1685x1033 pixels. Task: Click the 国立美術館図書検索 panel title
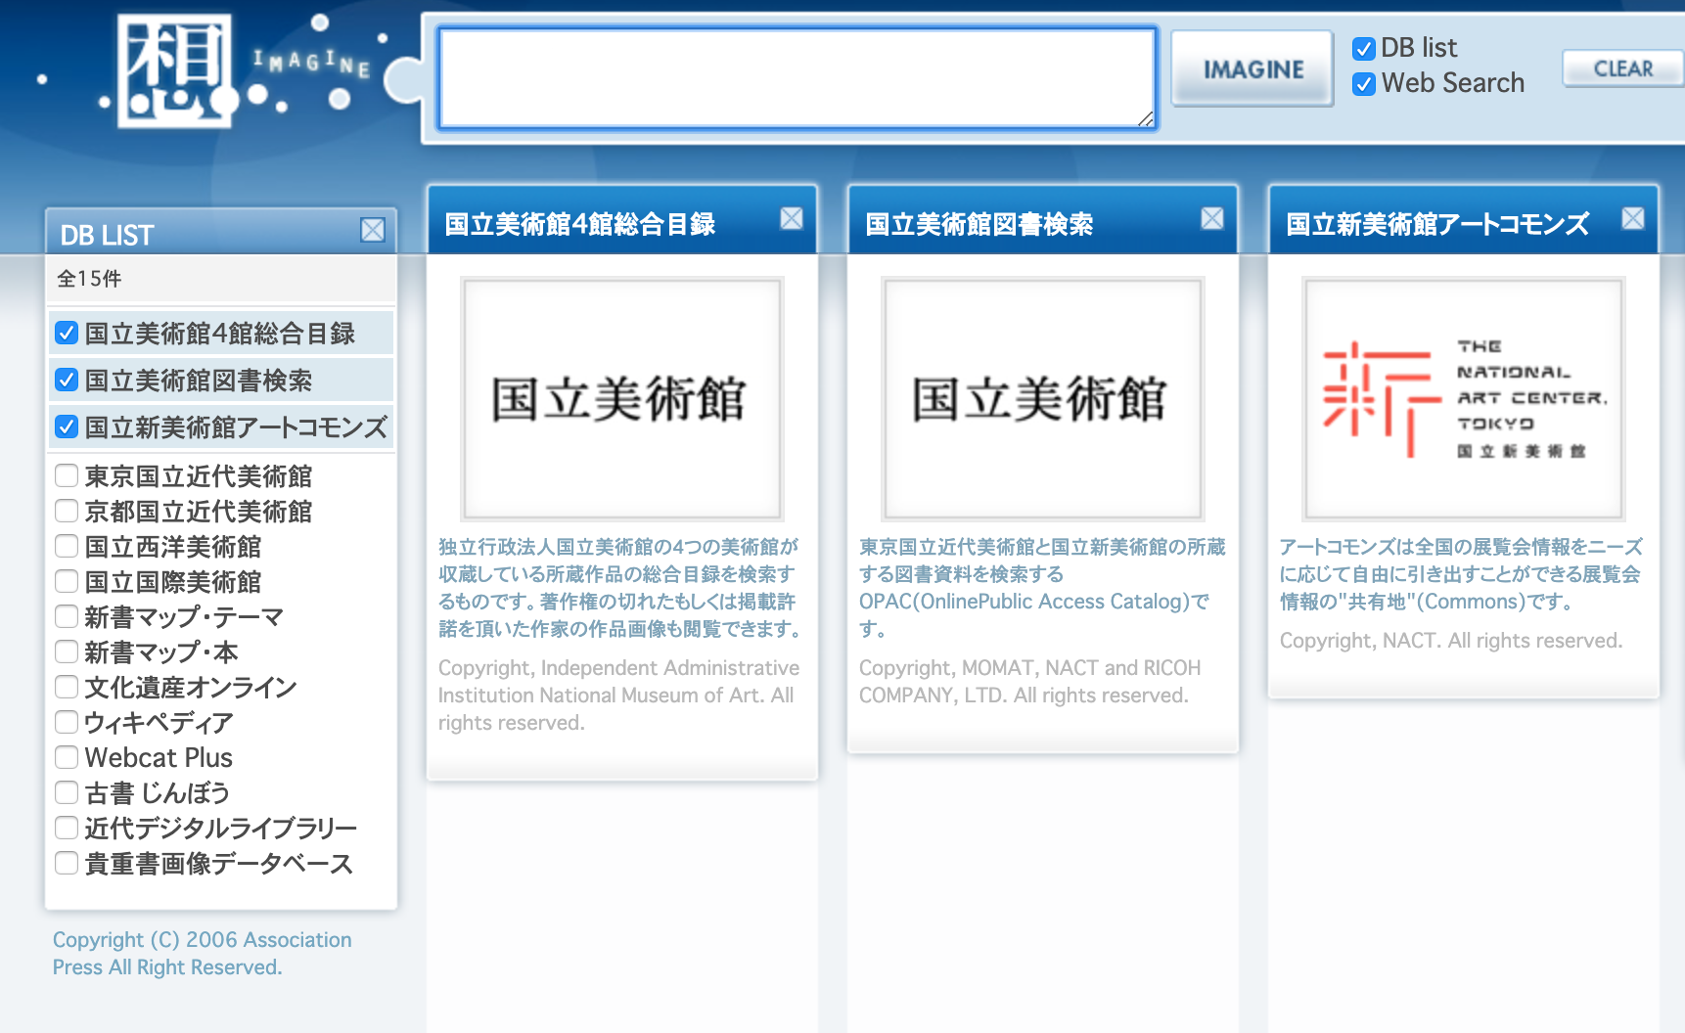coord(979,224)
